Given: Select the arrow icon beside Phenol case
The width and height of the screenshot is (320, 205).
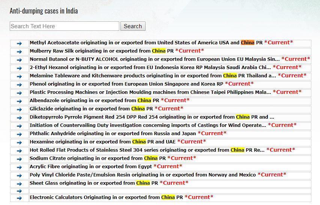Looking at the screenshot, I should click(x=20, y=84).
